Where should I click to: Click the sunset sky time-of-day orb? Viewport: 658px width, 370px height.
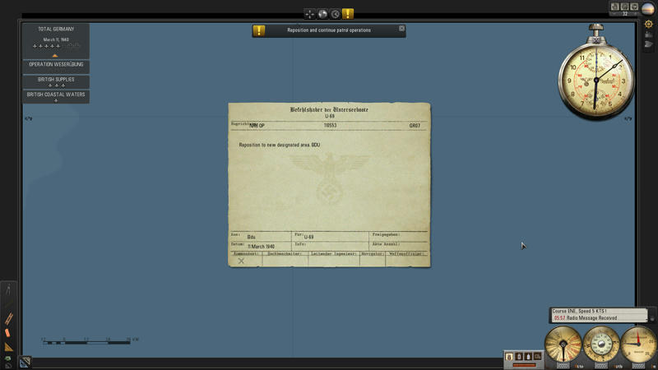pos(648,8)
